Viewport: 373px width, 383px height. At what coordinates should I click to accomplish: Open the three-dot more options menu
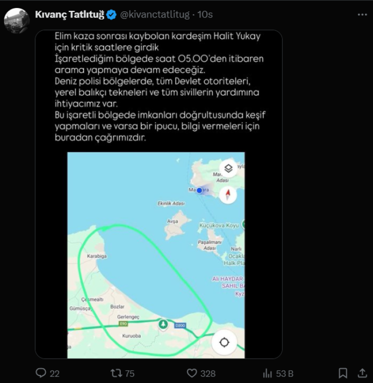click(362, 15)
